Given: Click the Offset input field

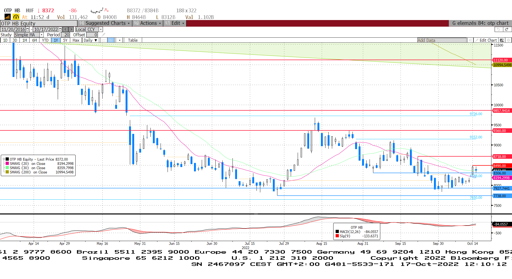Looking at the screenshot, I should (x=92, y=35).
